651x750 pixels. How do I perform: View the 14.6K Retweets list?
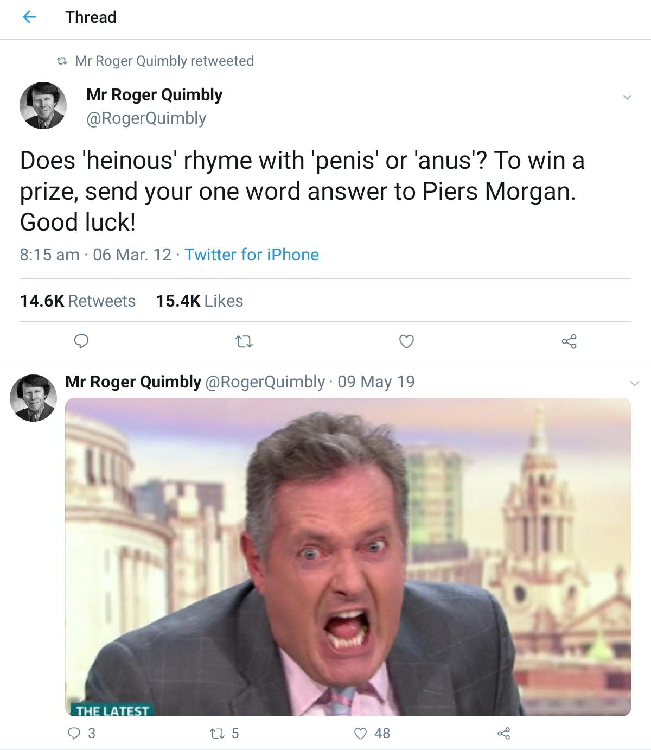coord(78,301)
